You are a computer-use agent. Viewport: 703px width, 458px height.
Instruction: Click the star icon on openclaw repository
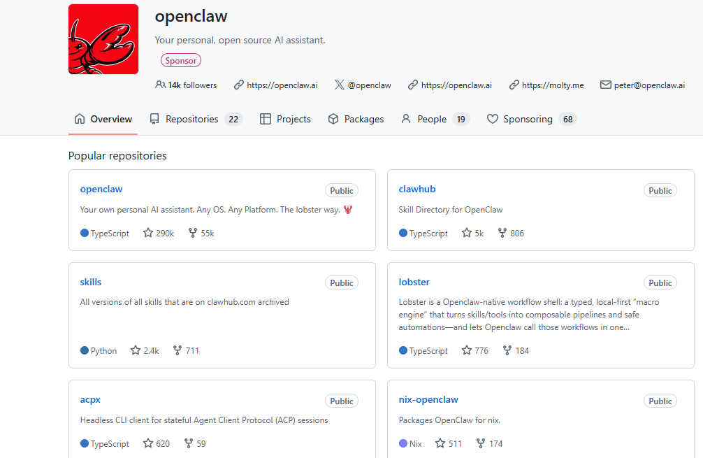147,233
